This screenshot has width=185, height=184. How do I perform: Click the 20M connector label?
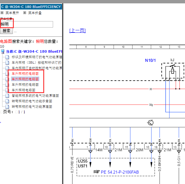(x=140, y=150)
